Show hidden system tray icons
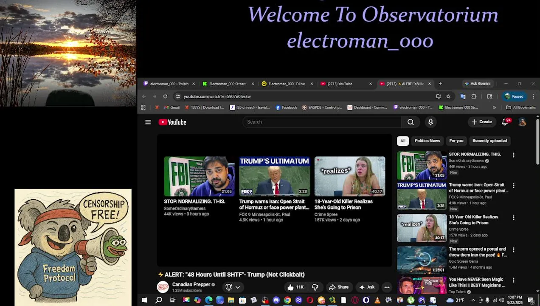Viewport: 540px width, 306px height. (473, 300)
